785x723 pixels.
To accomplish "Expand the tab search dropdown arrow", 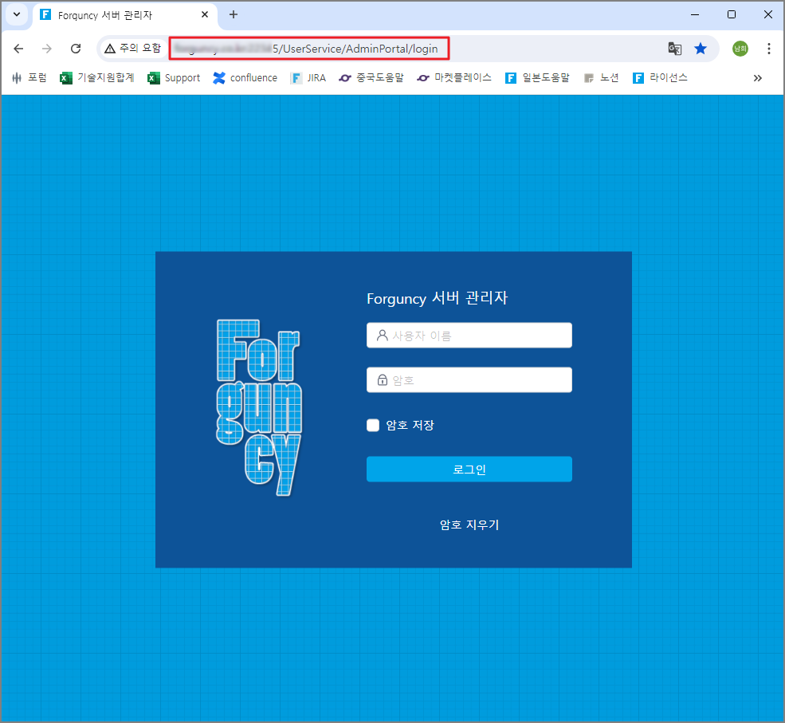I will click(x=17, y=14).
